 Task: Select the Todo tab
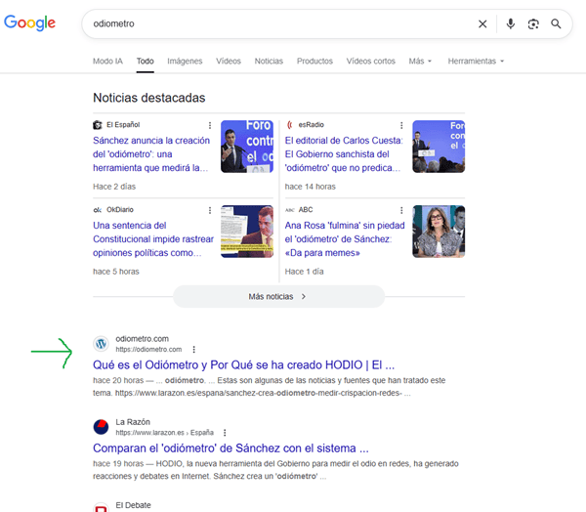pyautogui.click(x=145, y=61)
